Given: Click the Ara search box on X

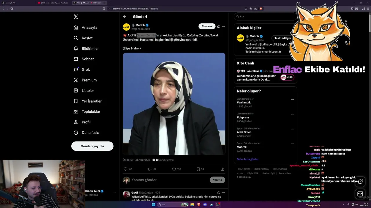Looking at the screenshot, I should (265, 16).
